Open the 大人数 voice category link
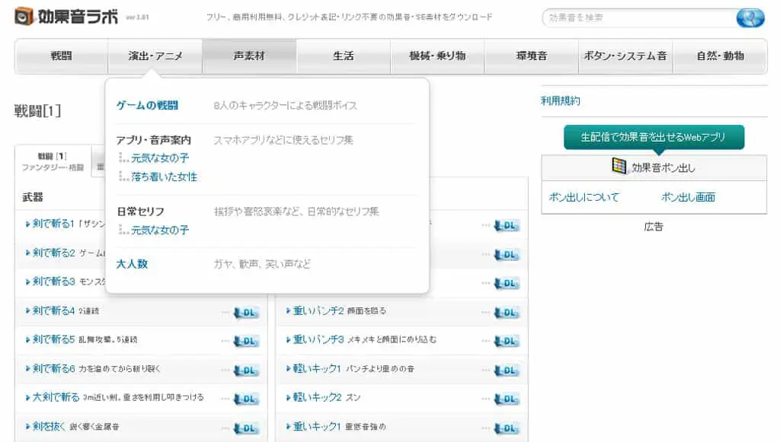This screenshot has width=780, height=442. pyautogui.click(x=132, y=264)
